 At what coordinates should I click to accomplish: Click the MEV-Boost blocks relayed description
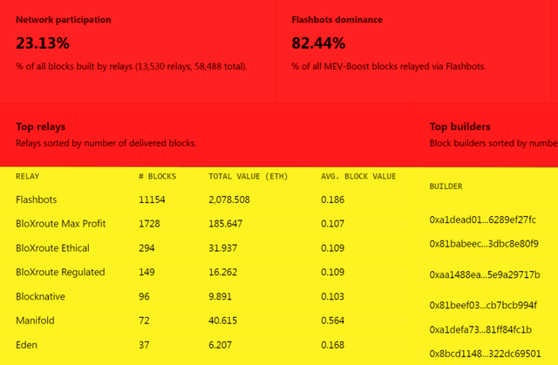pos(389,66)
